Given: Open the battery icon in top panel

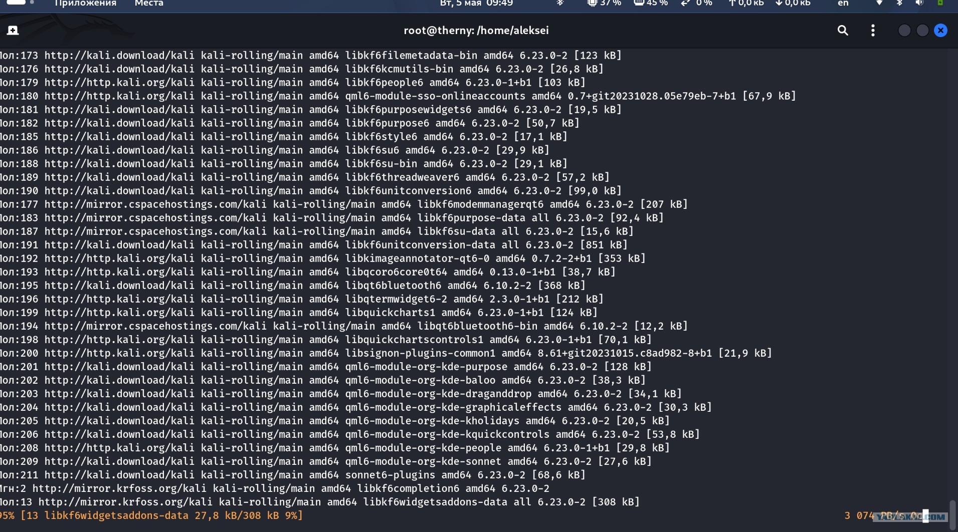Looking at the screenshot, I should [940, 3].
